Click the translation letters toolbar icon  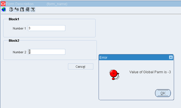coord(17,10)
